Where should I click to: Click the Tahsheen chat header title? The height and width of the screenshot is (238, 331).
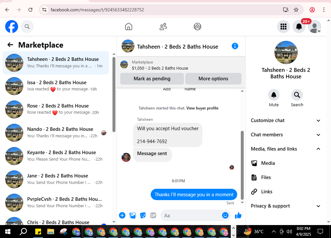tap(177, 47)
